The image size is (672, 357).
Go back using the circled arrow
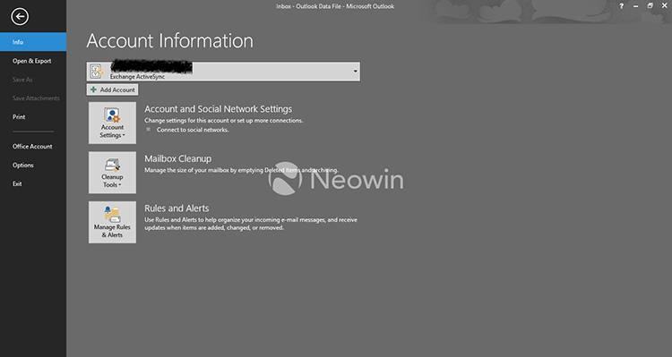[x=20, y=17]
